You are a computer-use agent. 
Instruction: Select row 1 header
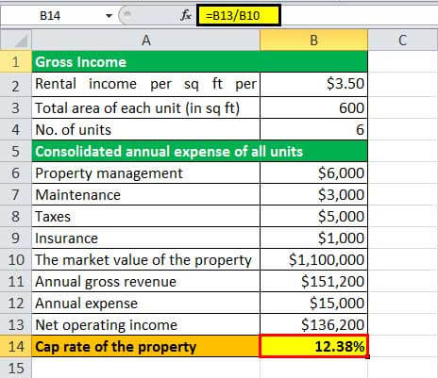click(x=16, y=61)
